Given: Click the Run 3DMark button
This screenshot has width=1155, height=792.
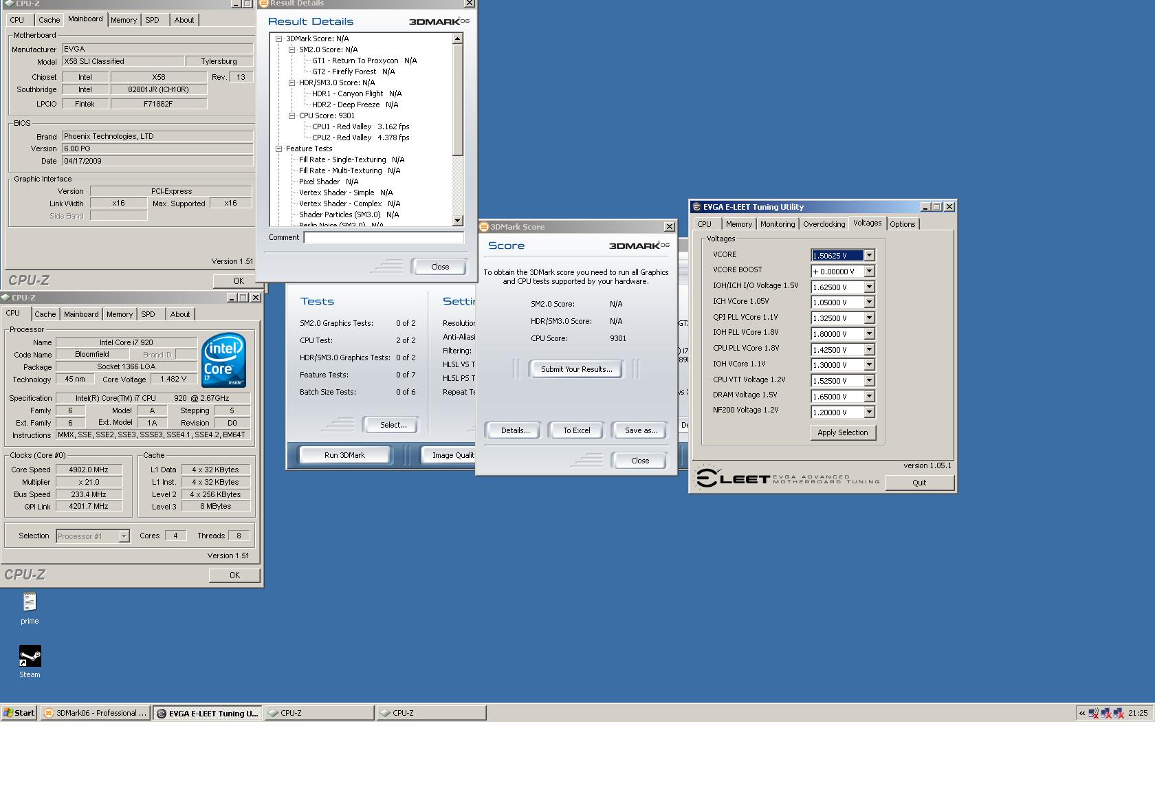Looking at the screenshot, I should 344,455.
